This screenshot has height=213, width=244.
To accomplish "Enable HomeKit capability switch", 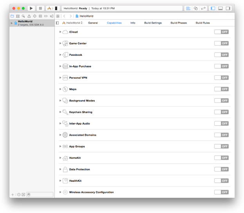I will (x=221, y=158).
